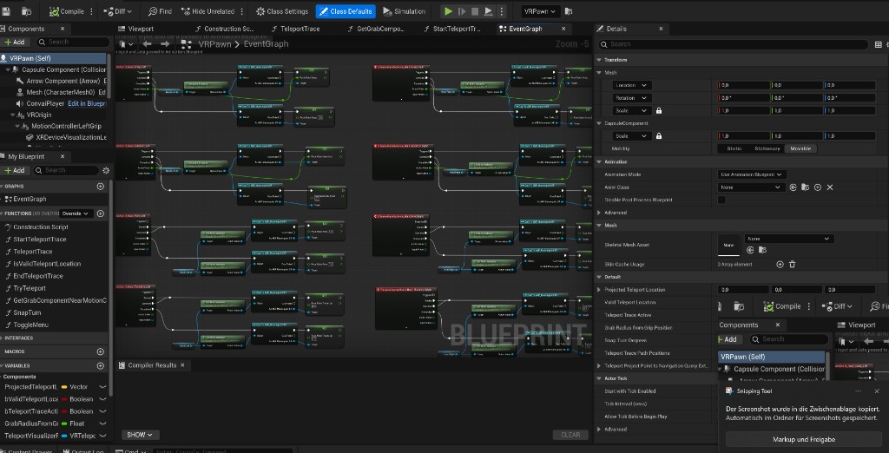Screen dimensions: 889x453
Task: Click the Anim Class use-selected-asset arrow icon
Action: pos(793,187)
